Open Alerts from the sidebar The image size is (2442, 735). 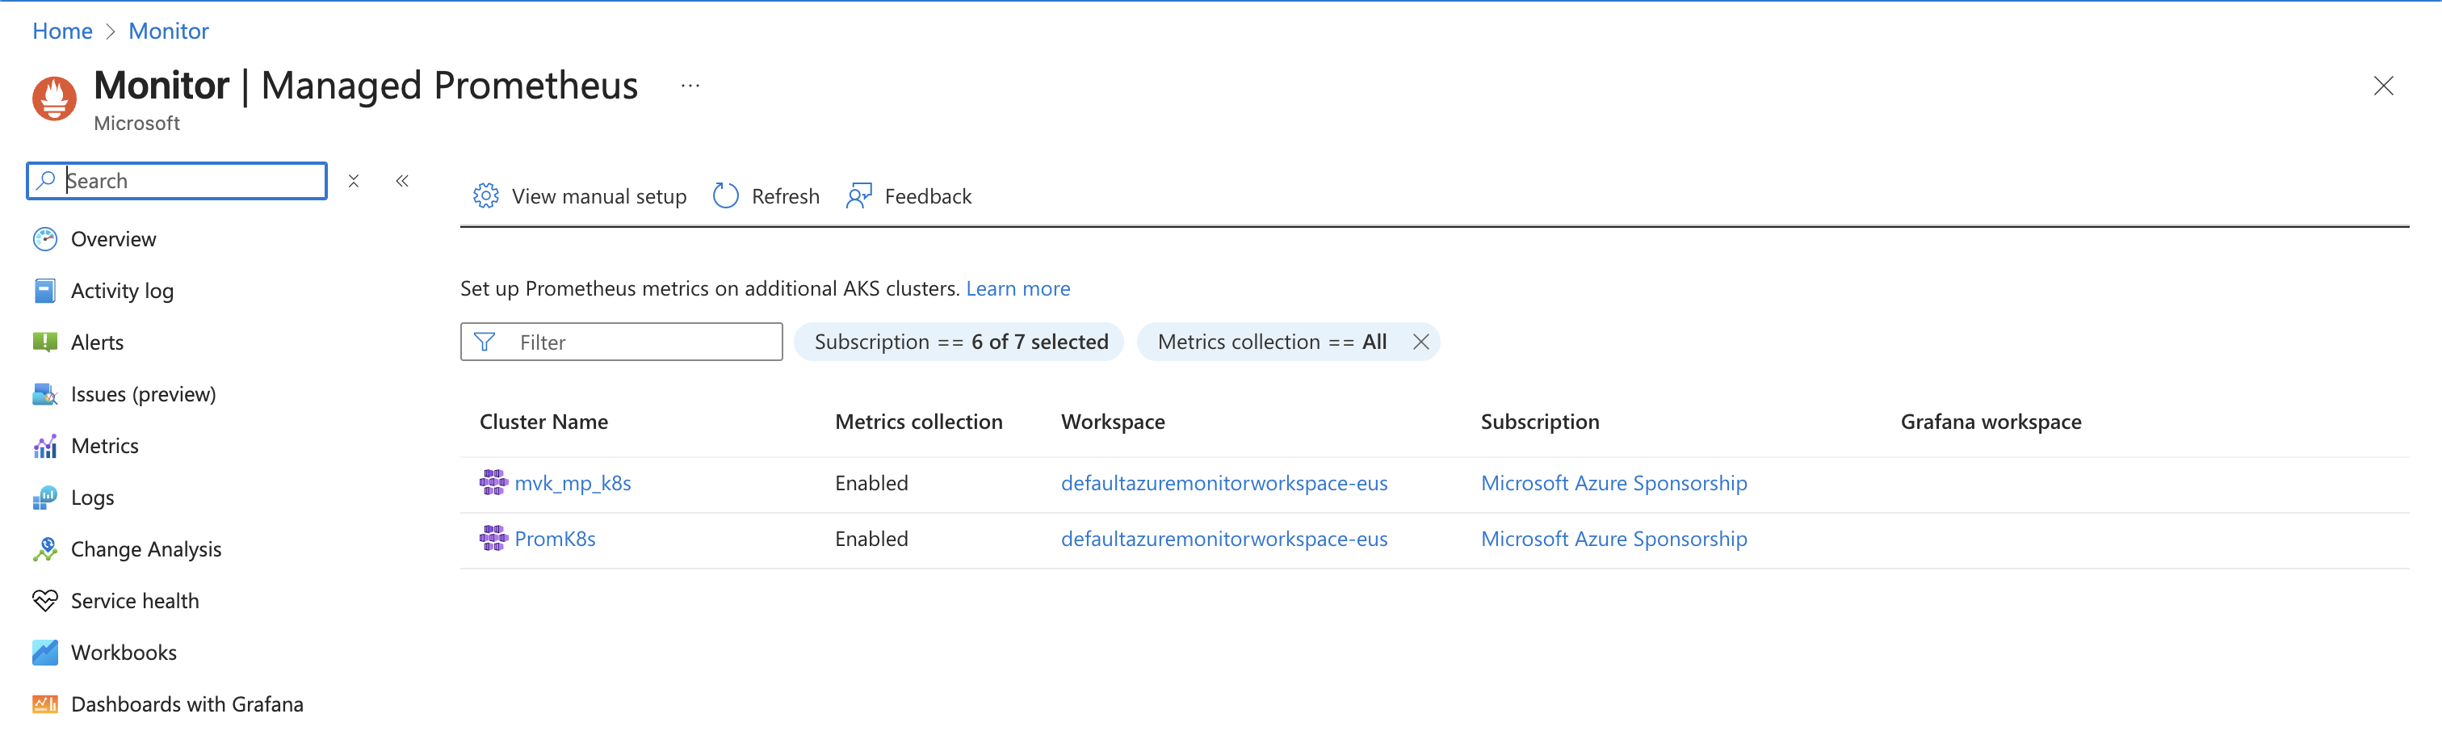(97, 342)
